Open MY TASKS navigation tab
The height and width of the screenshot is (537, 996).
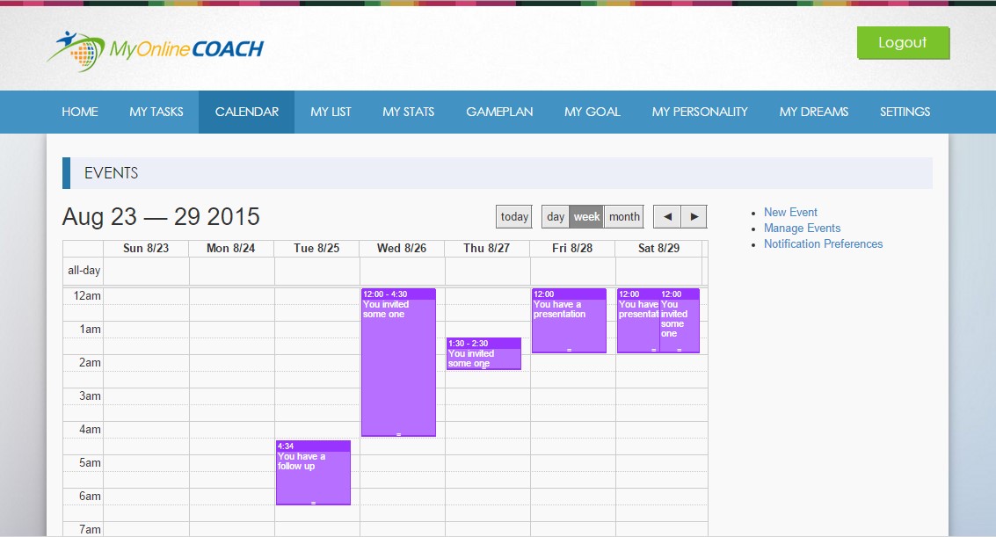156,112
